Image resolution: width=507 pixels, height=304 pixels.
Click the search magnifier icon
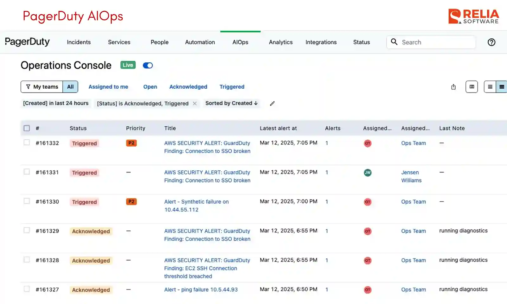[394, 42]
